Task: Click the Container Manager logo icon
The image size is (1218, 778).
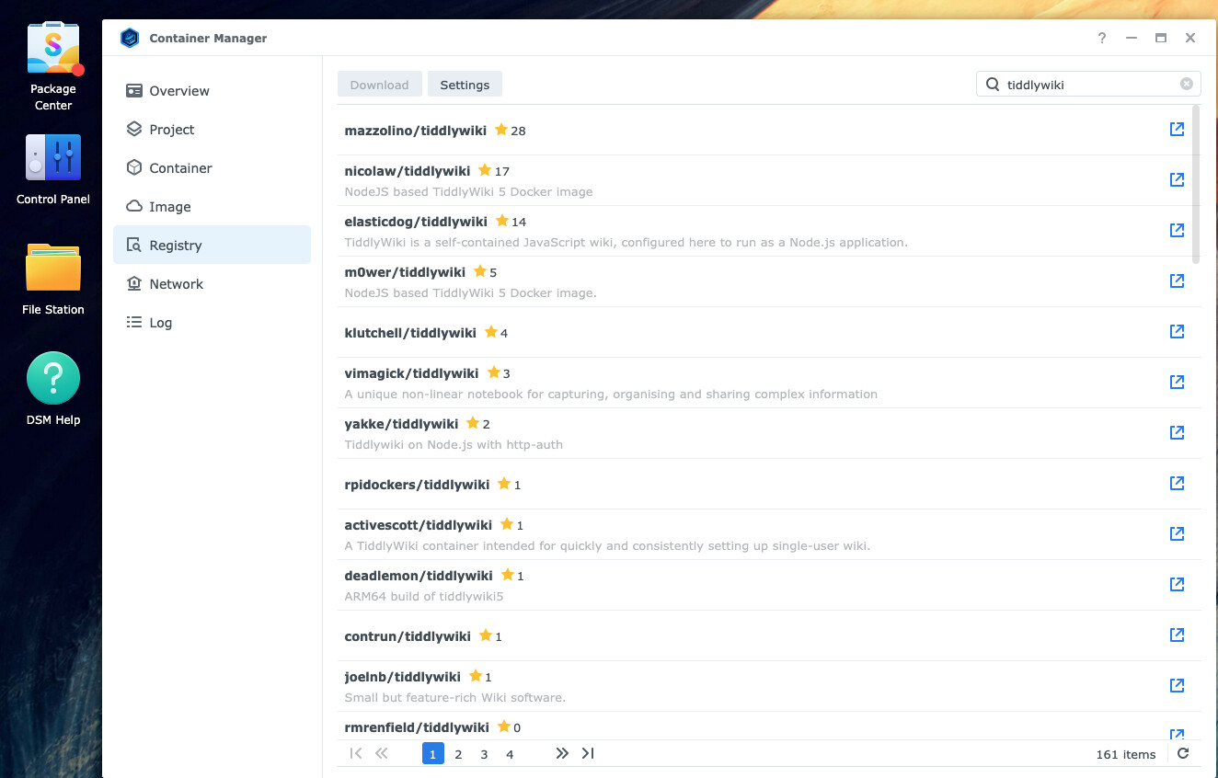Action: [x=130, y=38]
